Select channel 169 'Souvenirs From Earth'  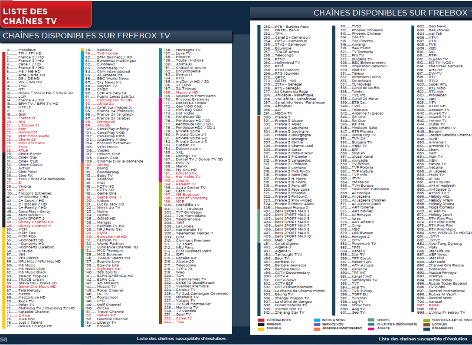190,96
